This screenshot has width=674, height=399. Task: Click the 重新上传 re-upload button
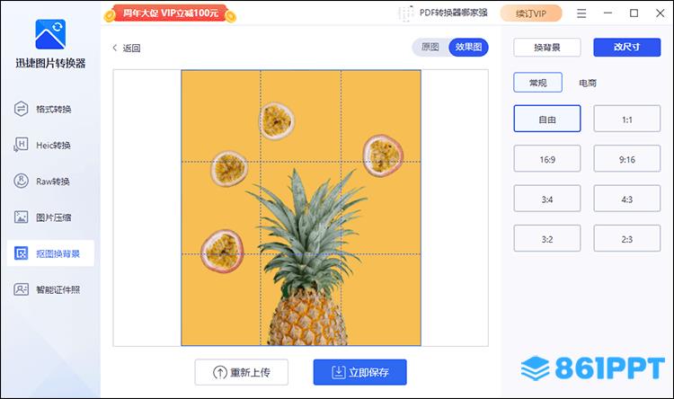[242, 372]
